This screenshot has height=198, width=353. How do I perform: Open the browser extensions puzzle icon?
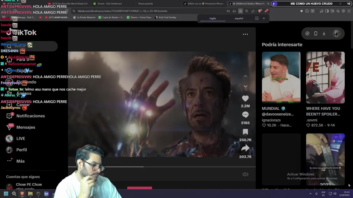307,11
